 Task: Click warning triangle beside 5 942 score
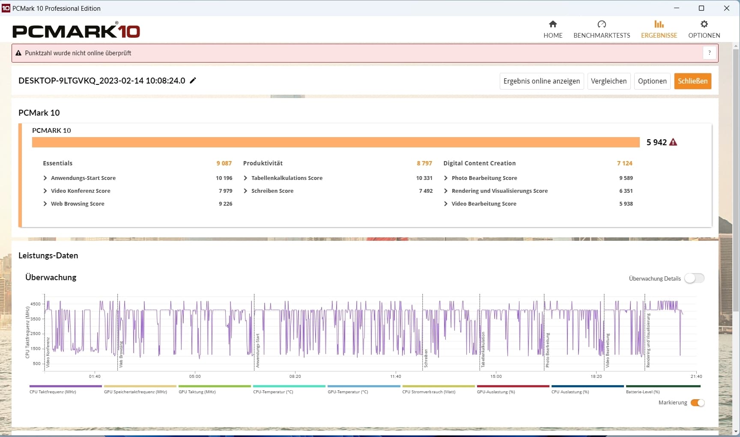point(673,142)
